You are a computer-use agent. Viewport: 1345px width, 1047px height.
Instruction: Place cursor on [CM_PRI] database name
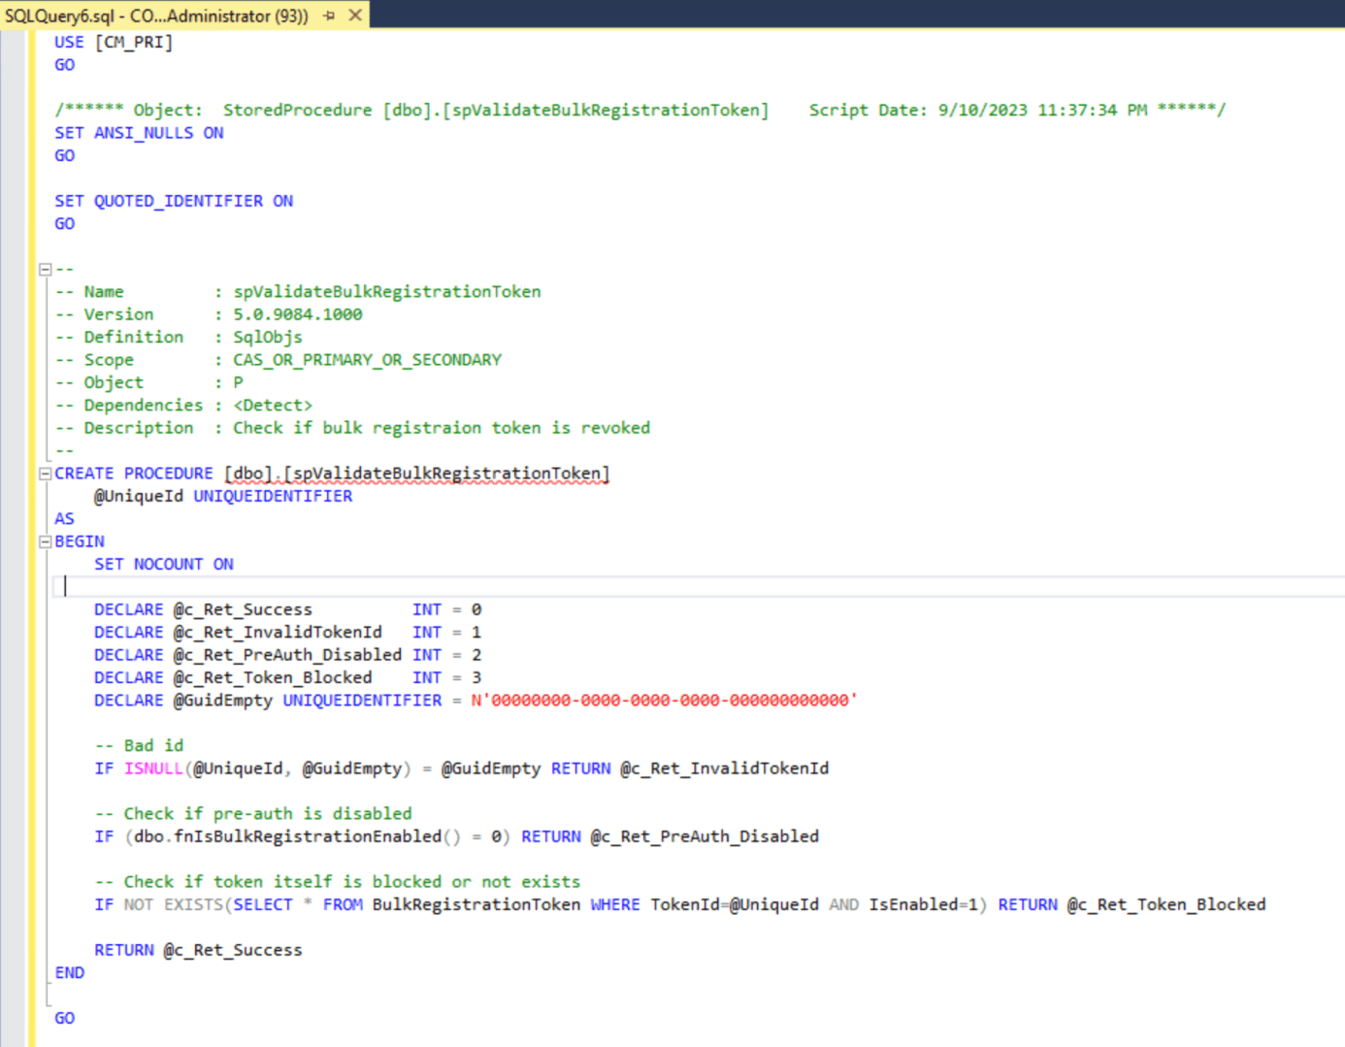134,43
